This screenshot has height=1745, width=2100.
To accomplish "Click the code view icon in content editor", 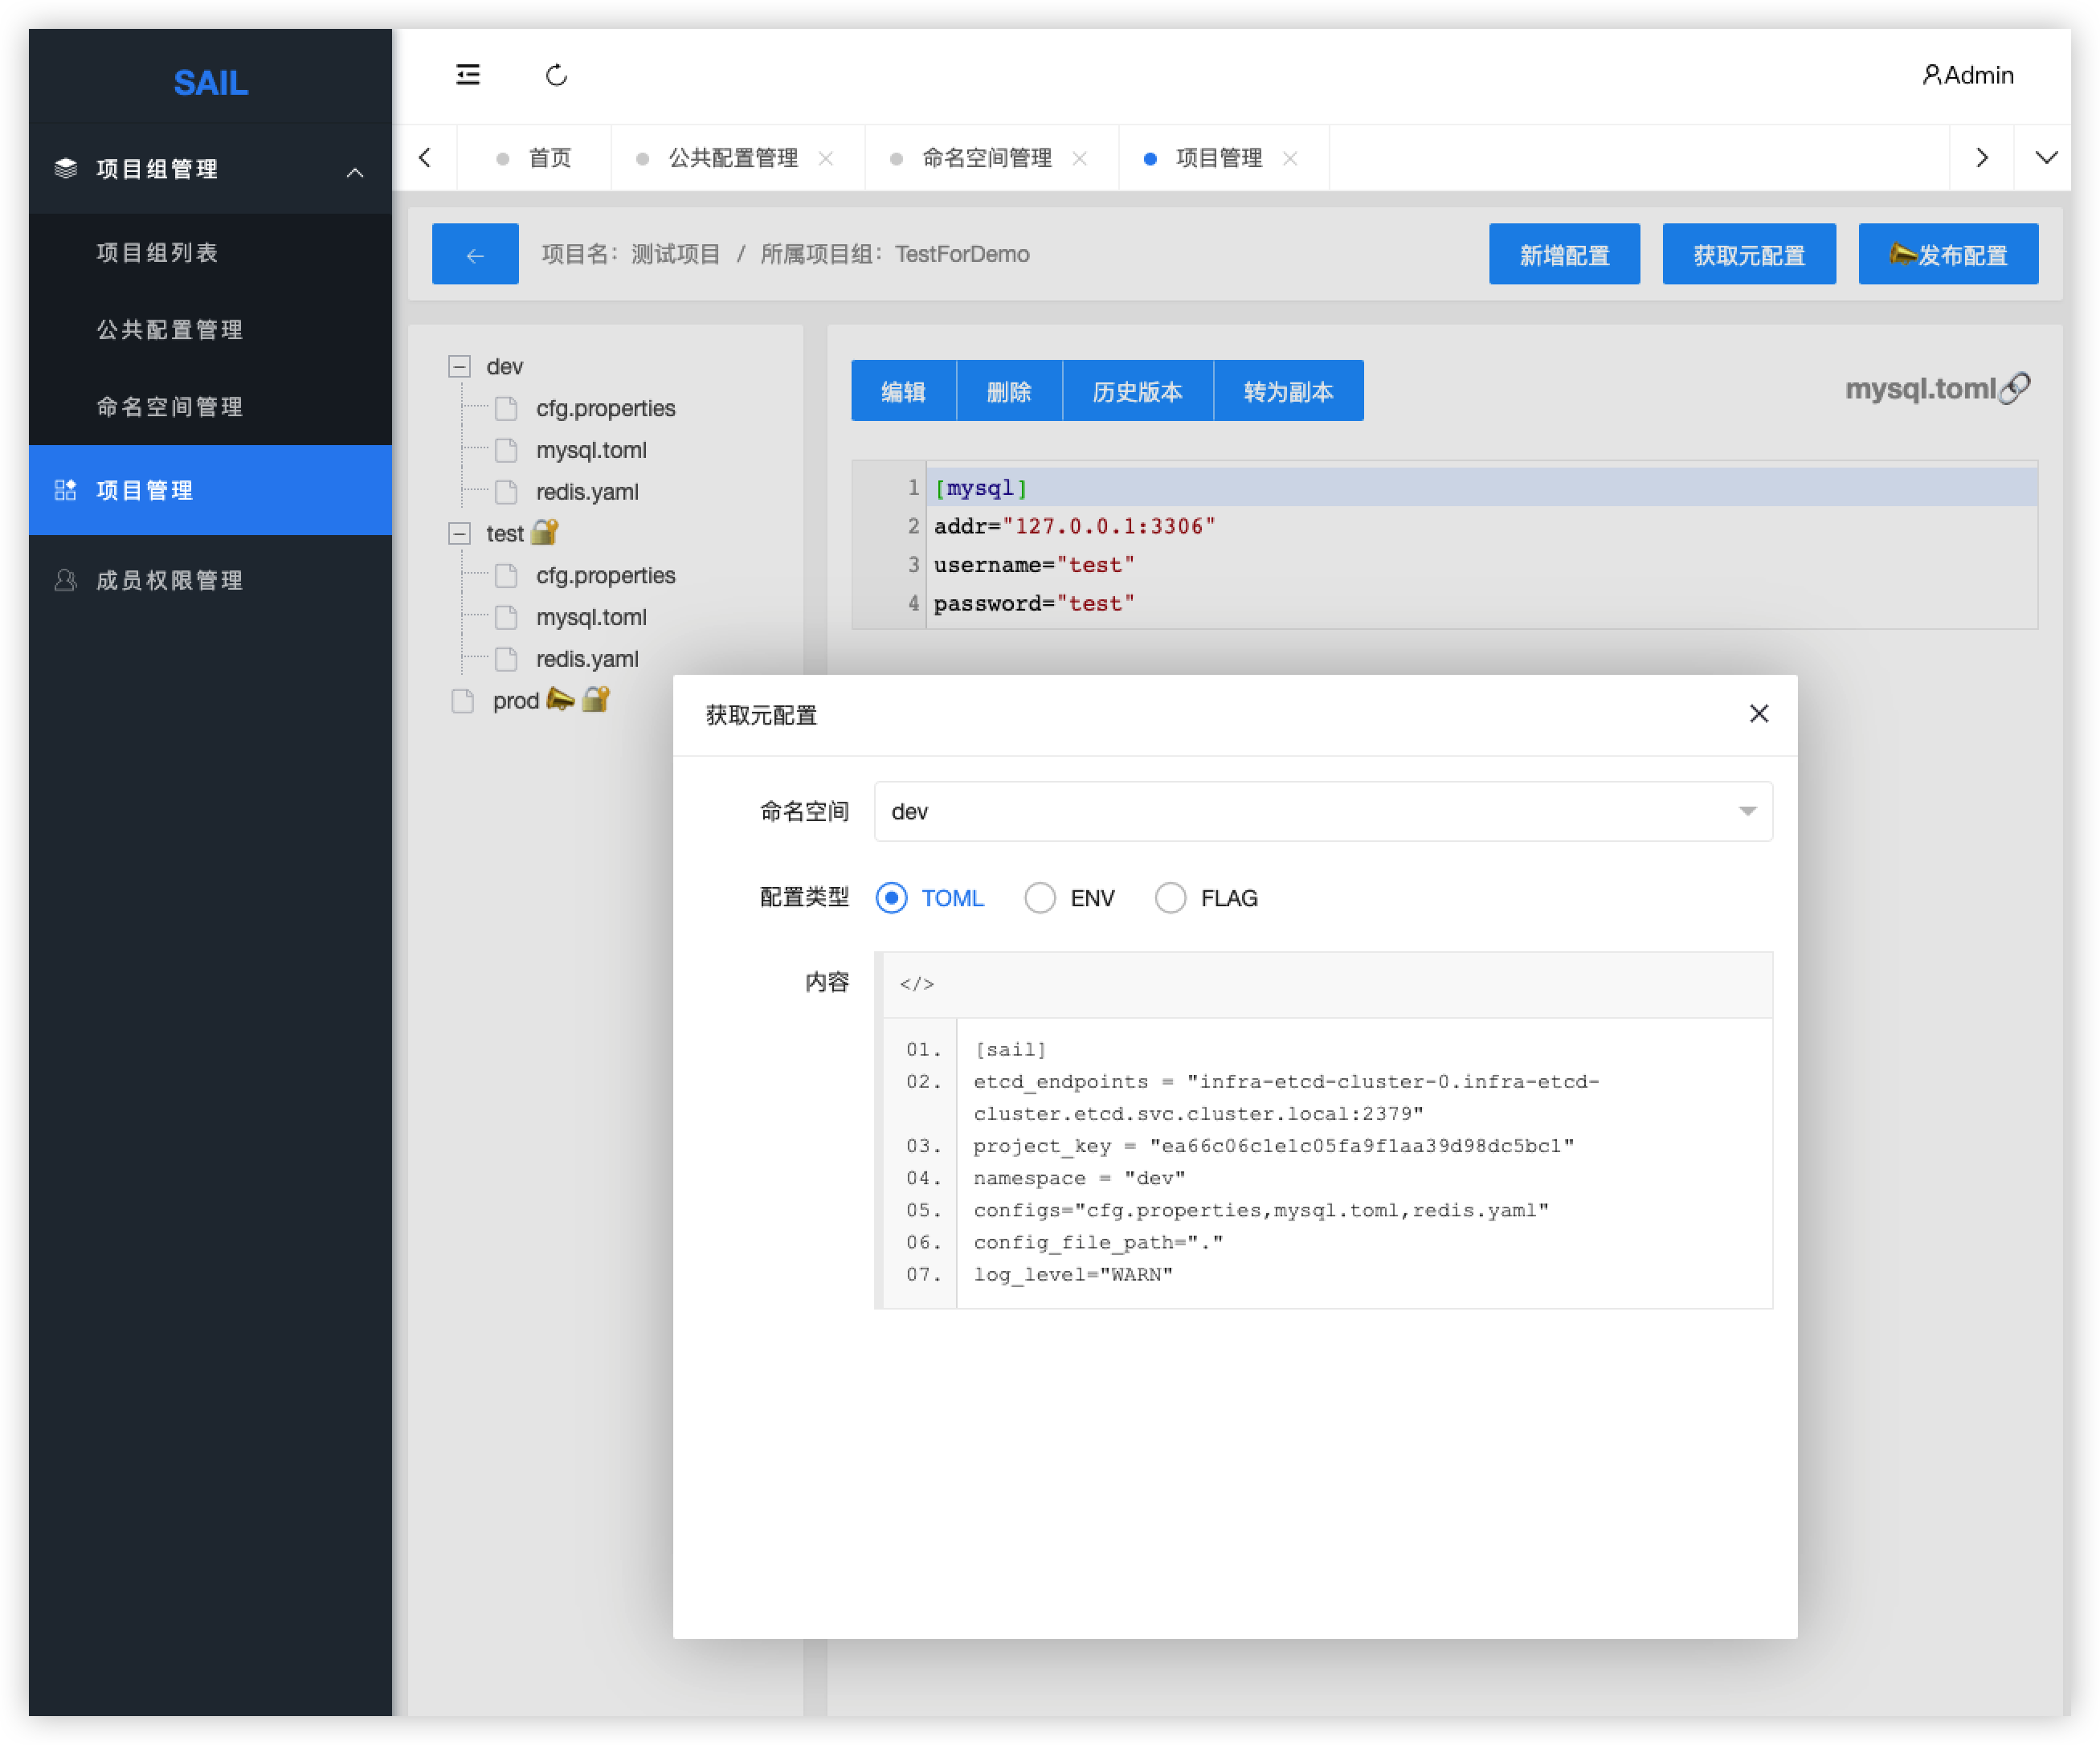I will [x=917, y=984].
